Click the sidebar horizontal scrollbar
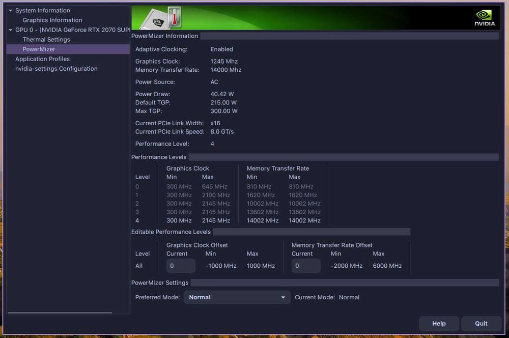The width and height of the screenshot is (509, 338). [60, 313]
